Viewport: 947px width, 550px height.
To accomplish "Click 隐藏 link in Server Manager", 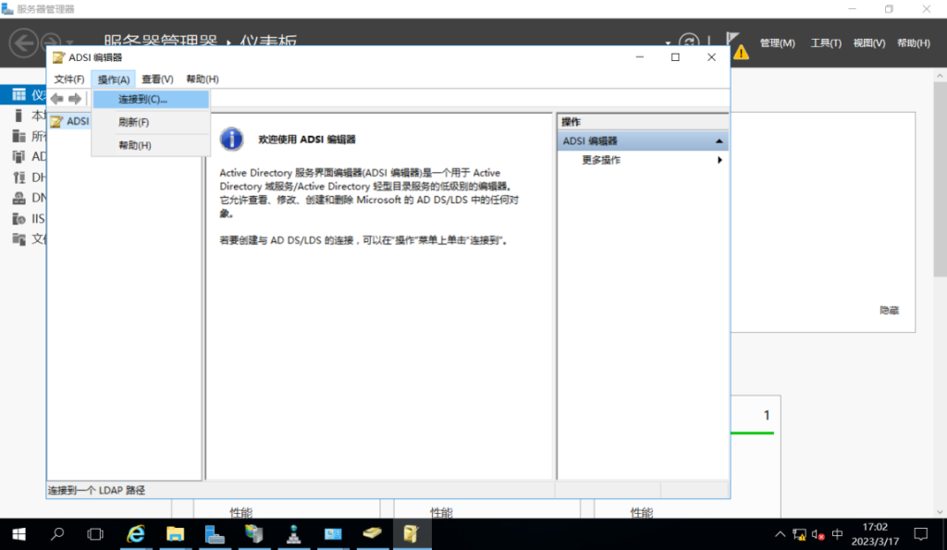I will pyautogui.click(x=889, y=311).
